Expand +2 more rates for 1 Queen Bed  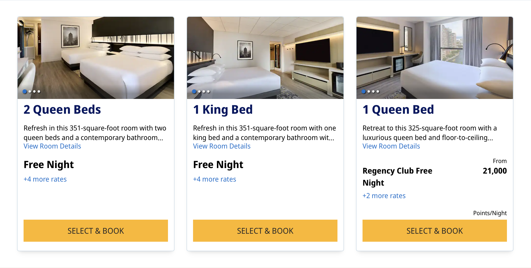point(384,196)
